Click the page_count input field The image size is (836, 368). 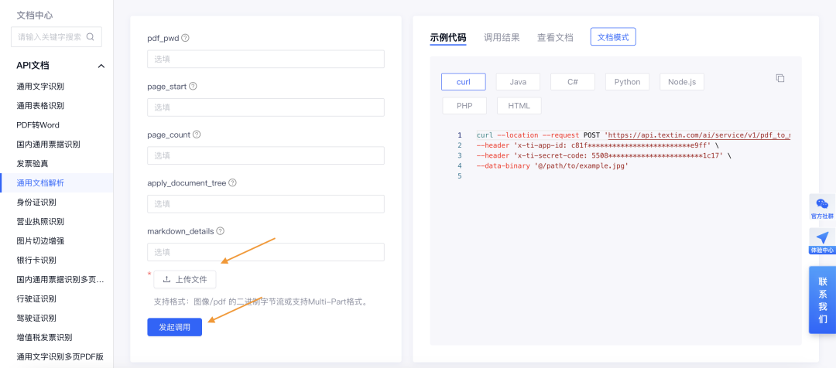[x=266, y=155]
